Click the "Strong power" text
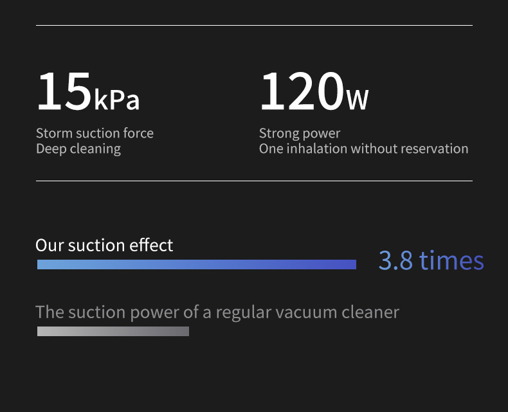 (300, 134)
